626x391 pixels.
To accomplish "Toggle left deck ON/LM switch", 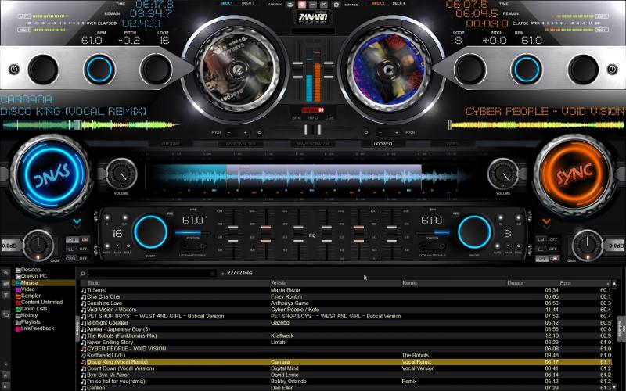I will (77, 240).
